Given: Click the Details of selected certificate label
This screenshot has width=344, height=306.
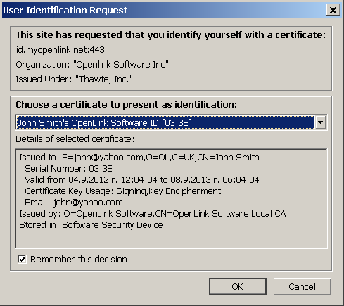Looking at the screenshot, I should pos(75,139).
